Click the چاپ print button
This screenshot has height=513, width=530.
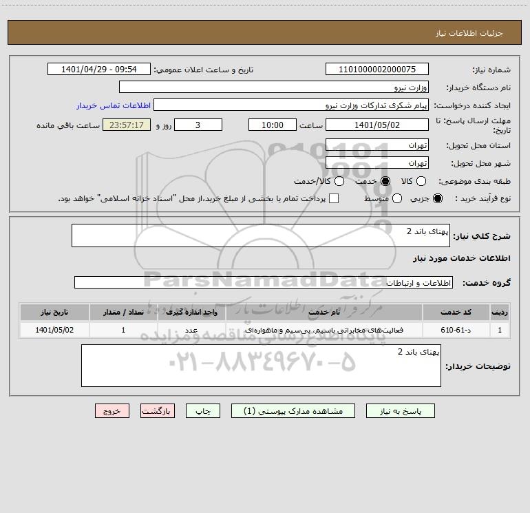coord(203,411)
